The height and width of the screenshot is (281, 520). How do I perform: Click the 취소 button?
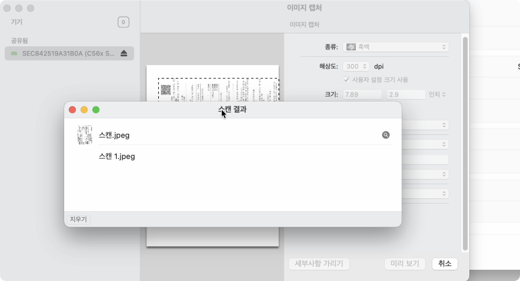444,263
